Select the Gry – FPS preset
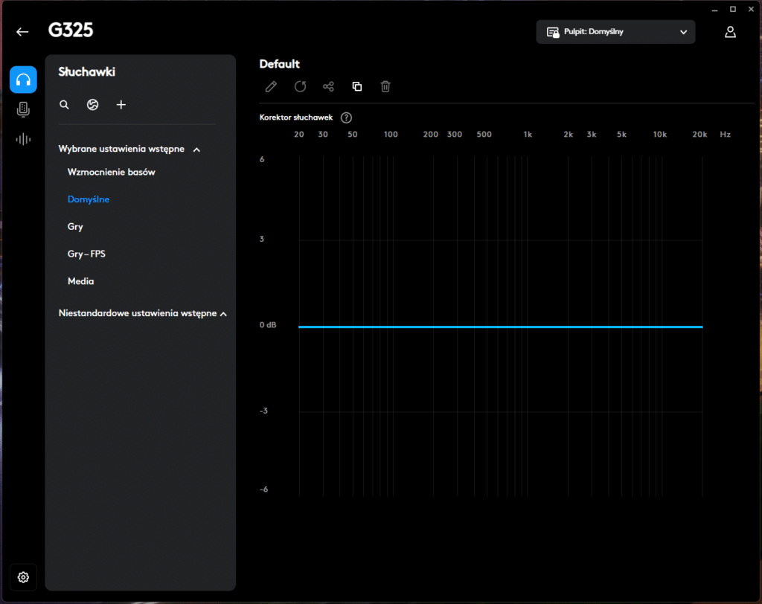The height and width of the screenshot is (604, 762). 86,254
